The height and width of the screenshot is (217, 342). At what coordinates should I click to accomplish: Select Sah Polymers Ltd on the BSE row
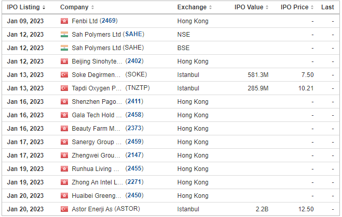point(96,48)
